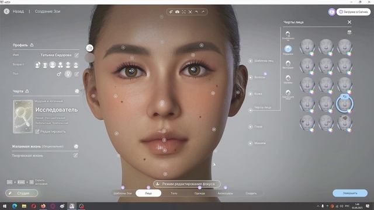Click the warning icon next to Профиль
Image resolution: width=374 pixels, height=210 pixels.
click(32, 45)
